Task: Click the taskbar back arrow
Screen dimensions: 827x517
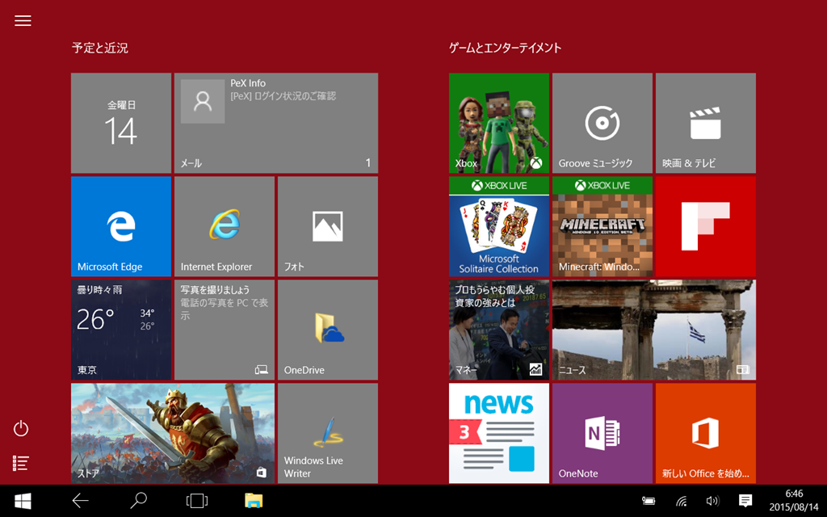Action: [80, 501]
